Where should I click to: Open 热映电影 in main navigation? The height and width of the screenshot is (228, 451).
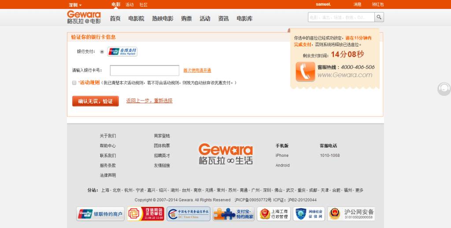click(x=163, y=18)
